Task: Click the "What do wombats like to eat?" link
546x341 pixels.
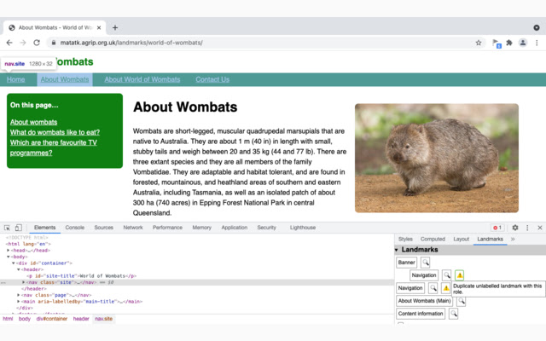Action: point(55,132)
